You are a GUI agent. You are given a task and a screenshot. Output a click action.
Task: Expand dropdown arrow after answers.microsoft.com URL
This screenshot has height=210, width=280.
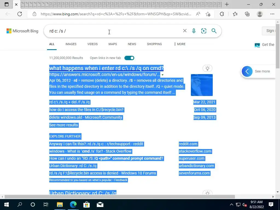[x=162, y=75]
